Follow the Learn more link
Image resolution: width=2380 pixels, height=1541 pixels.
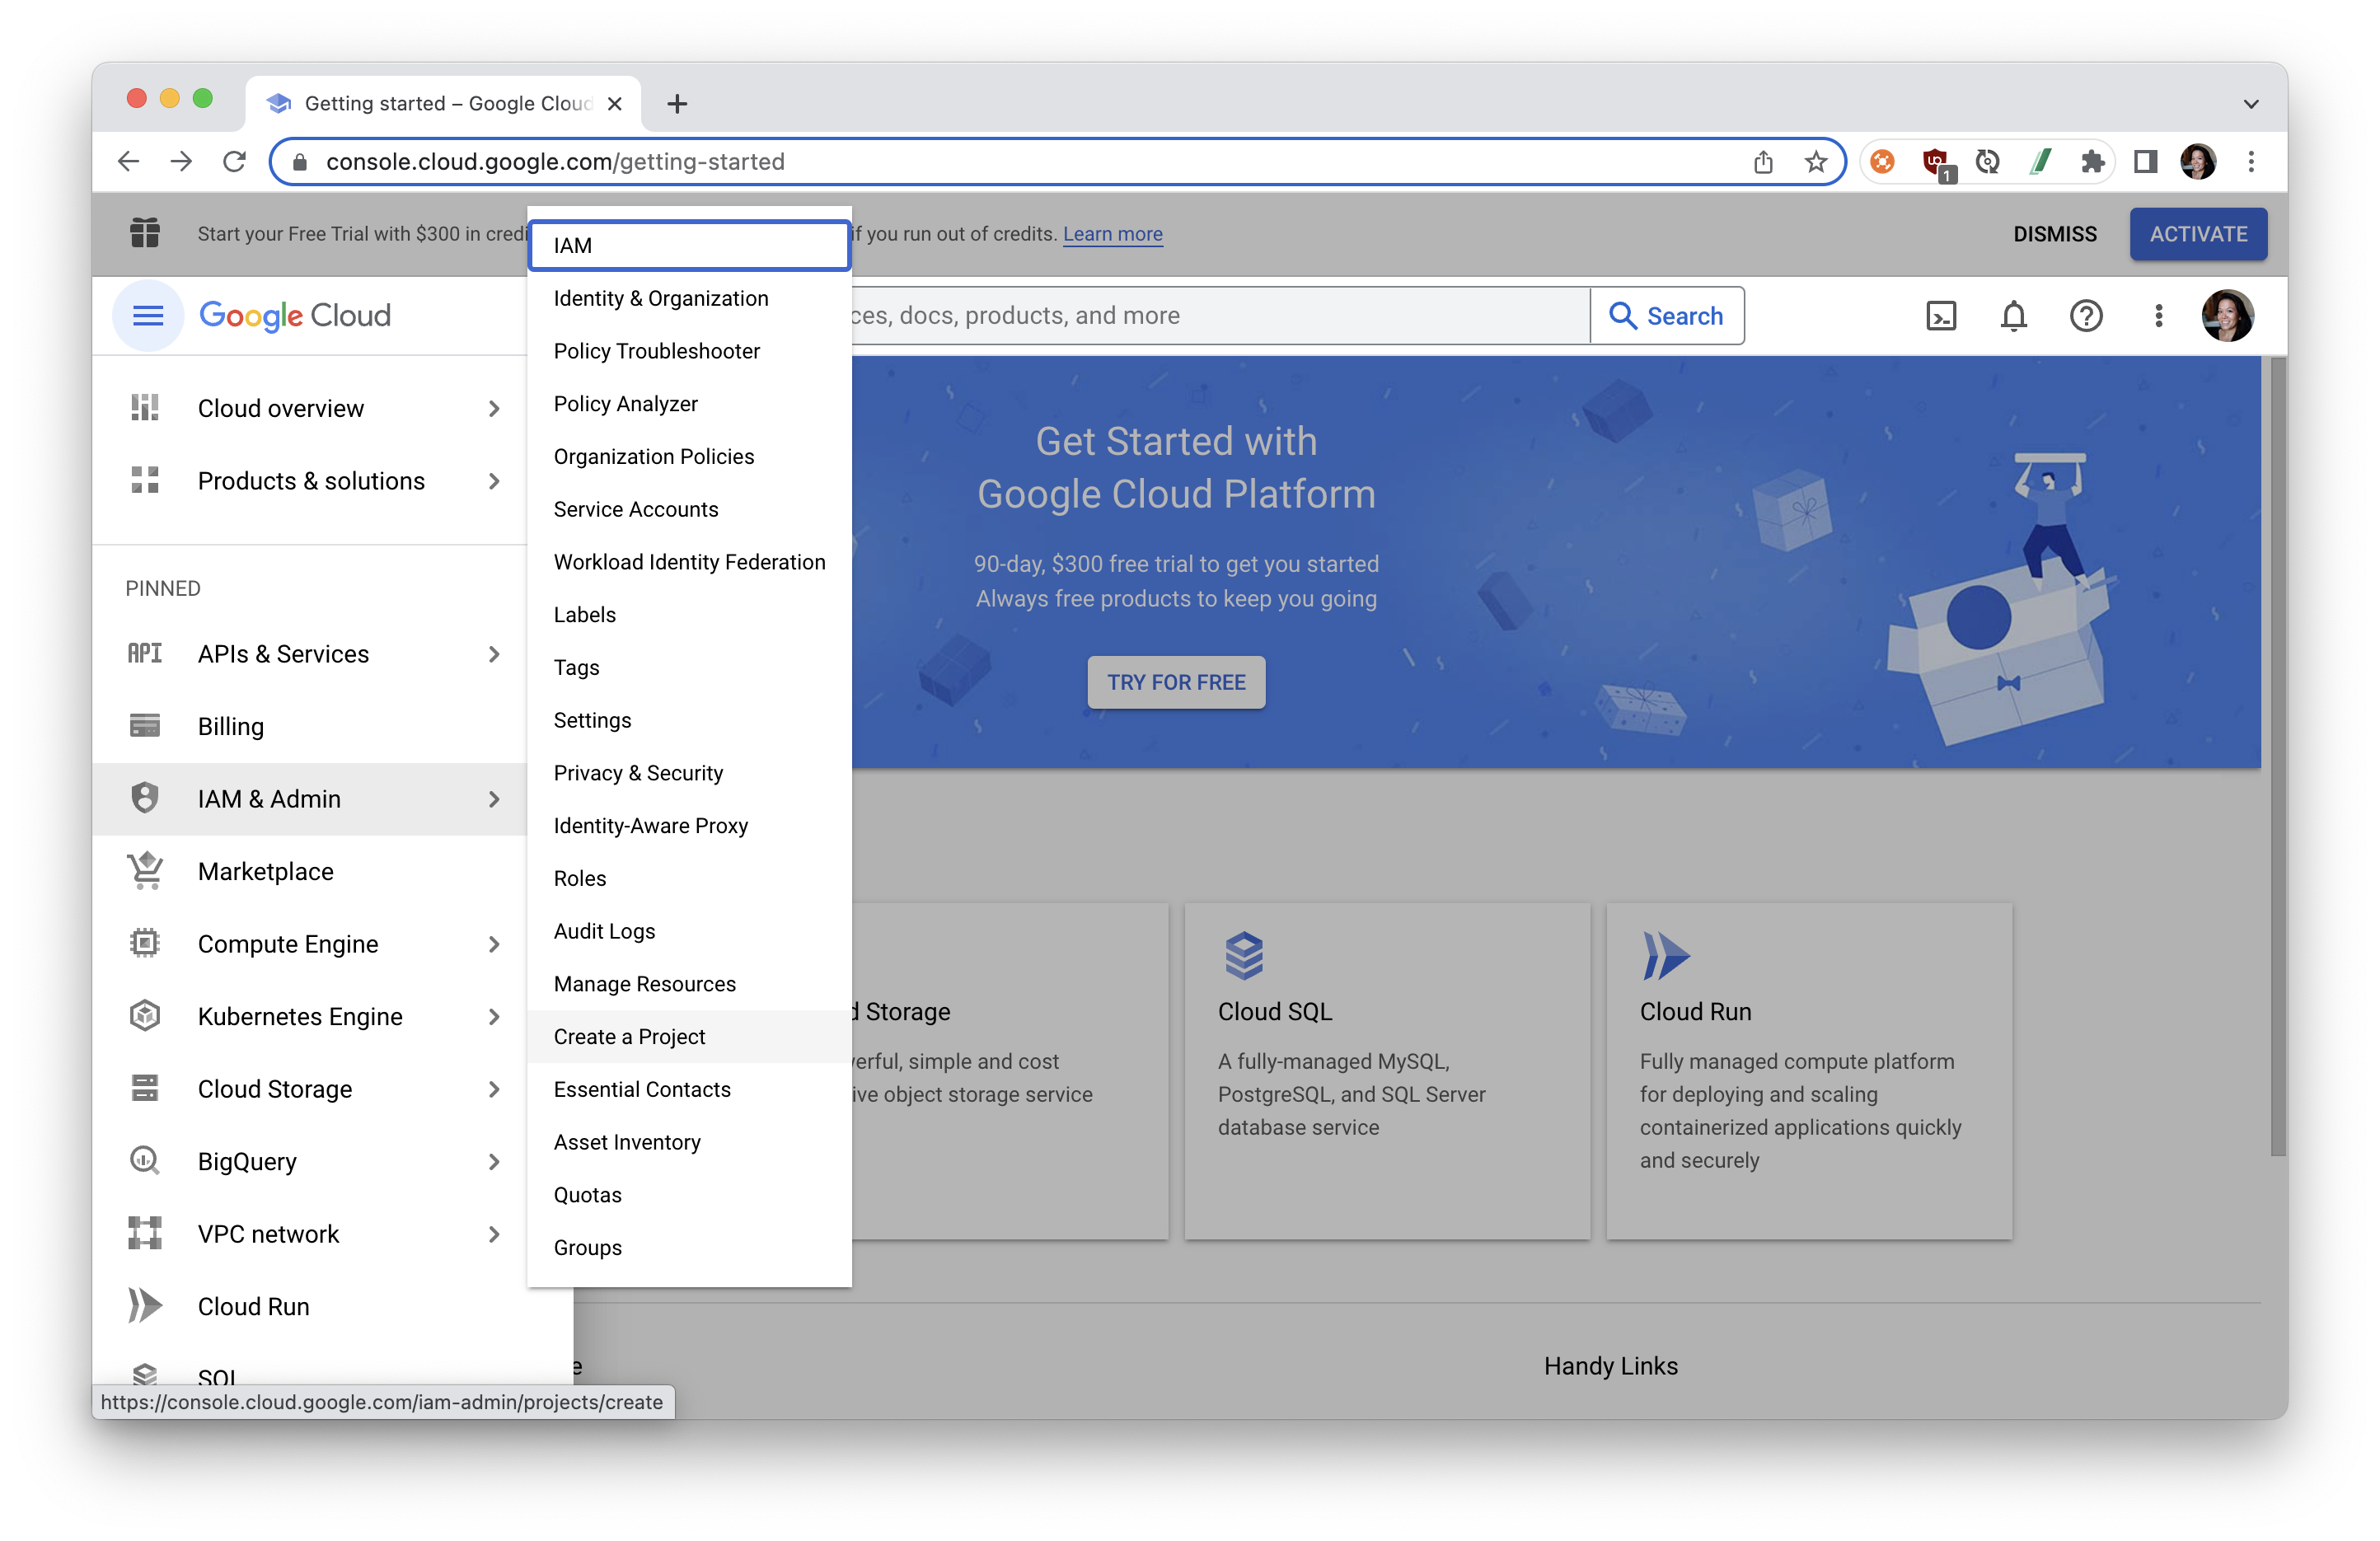point(1112,233)
